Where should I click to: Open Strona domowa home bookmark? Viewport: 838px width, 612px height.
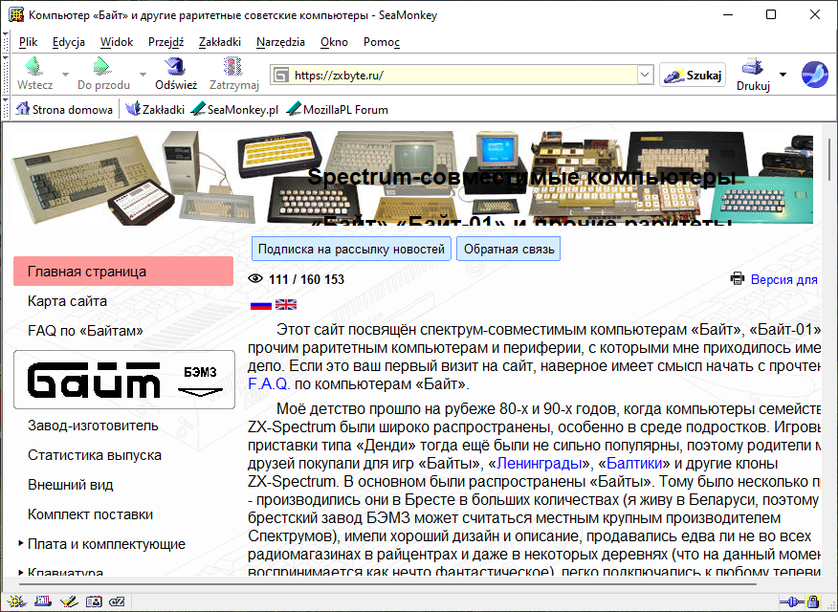point(64,109)
